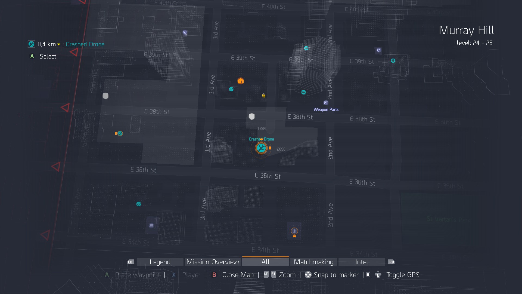Select the teal marker at far east E 39th St
This screenshot has height=294, width=522.
pyautogui.click(x=393, y=61)
